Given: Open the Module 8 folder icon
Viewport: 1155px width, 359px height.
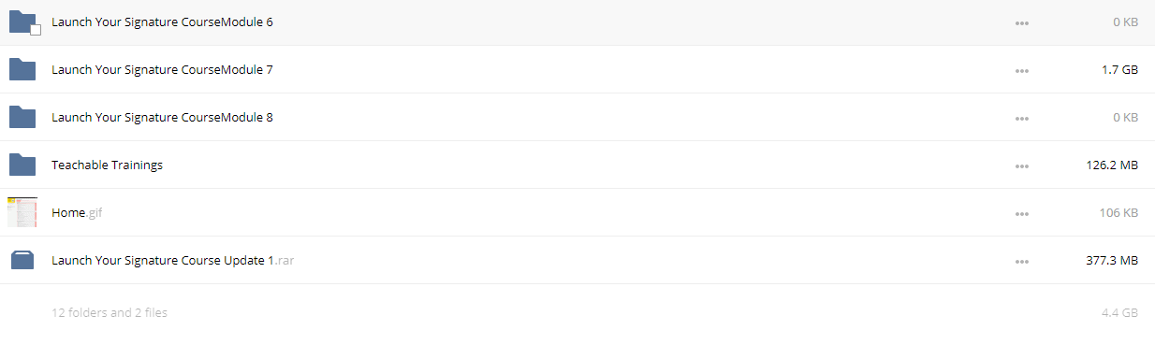Looking at the screenshot, I should [x=22, y=117].
